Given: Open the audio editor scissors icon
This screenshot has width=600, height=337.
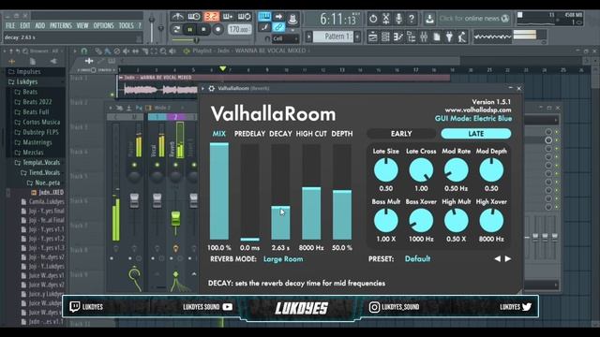Looking at the screenshot, I should tap(386, 19).
